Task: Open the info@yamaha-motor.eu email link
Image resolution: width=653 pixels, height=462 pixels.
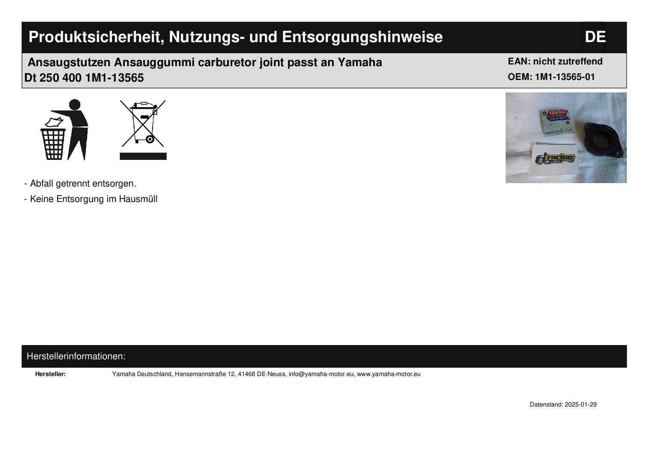Action: (321, 374)
